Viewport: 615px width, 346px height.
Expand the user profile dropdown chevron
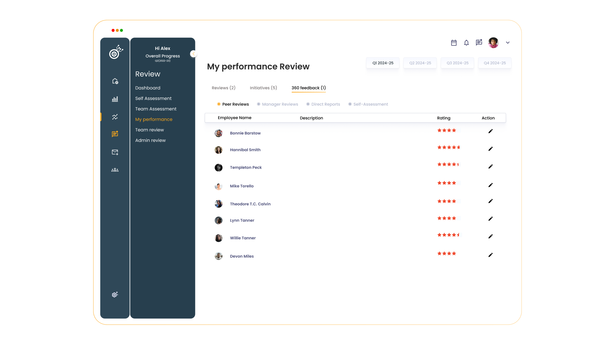(508, 43)
